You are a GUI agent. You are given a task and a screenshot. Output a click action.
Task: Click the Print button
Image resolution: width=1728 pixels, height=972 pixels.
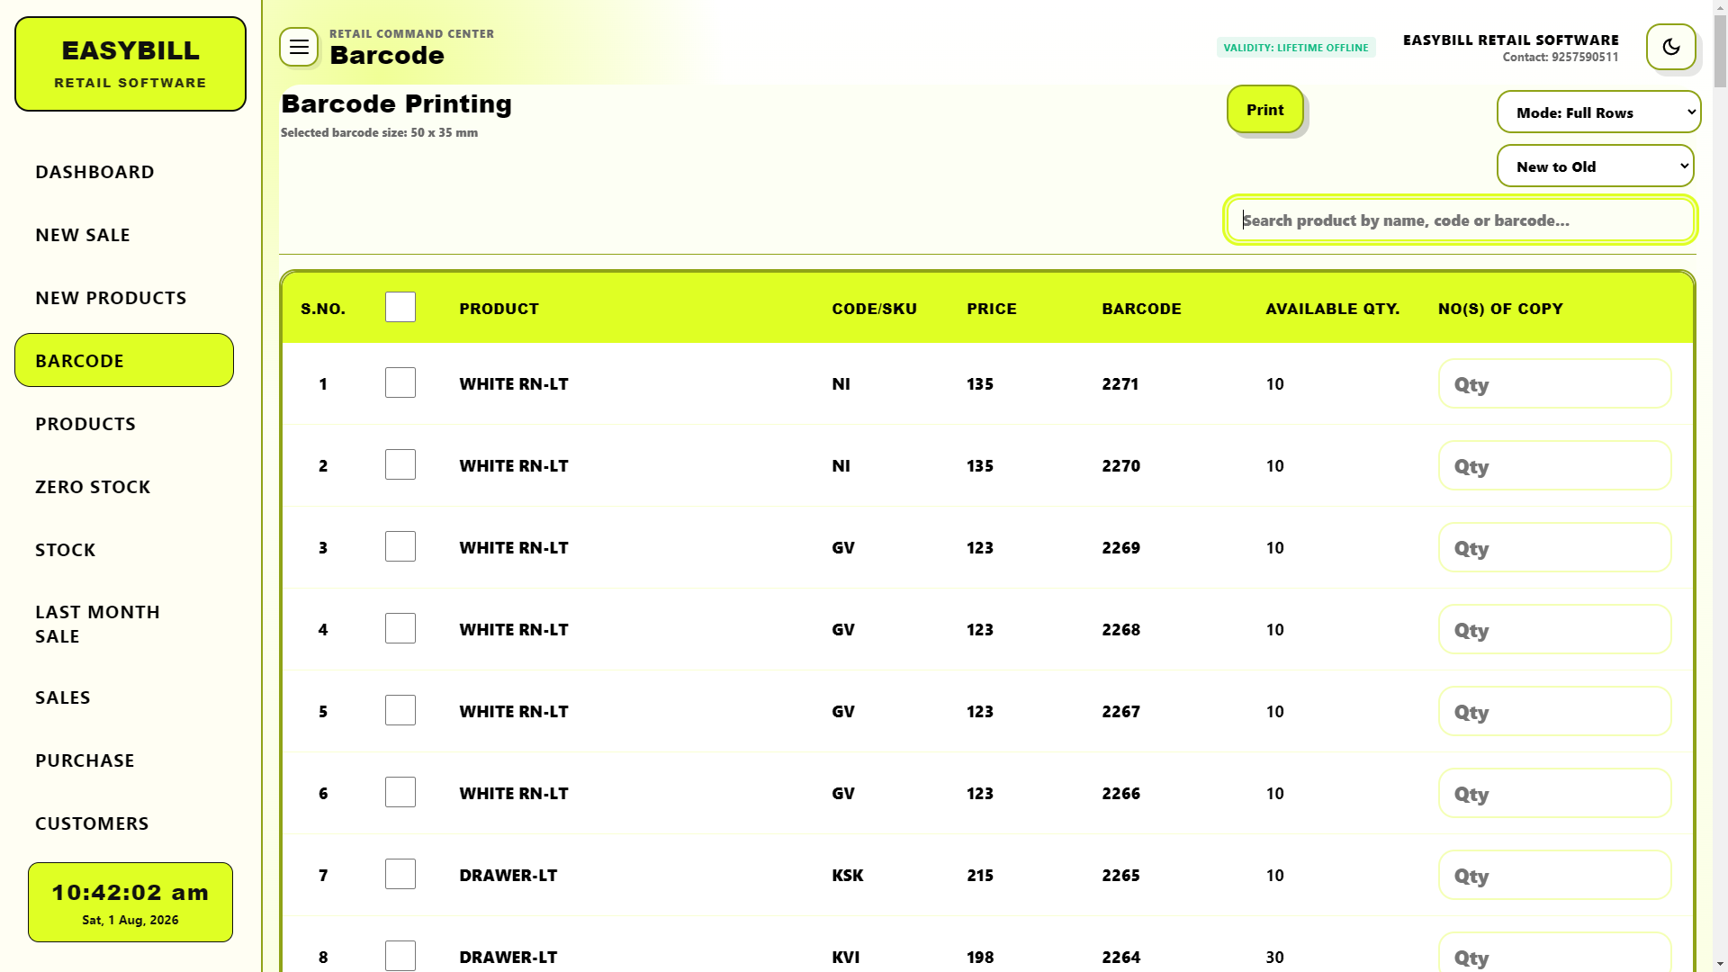[1264, 109]
